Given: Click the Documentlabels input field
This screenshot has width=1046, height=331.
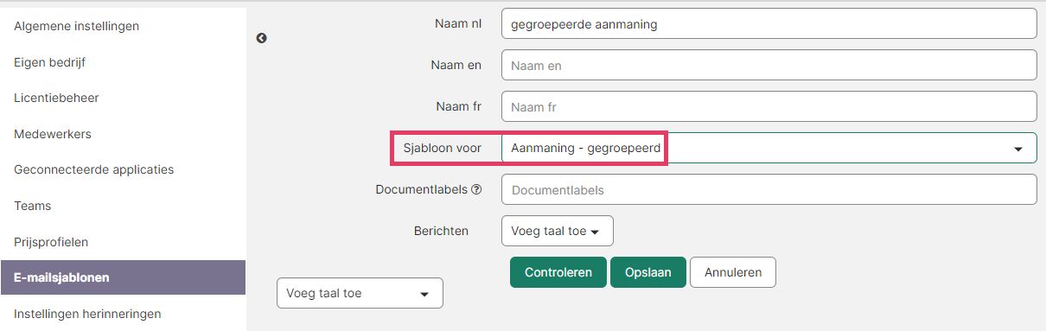Looking at the screenshot, I should pos(769,189).
